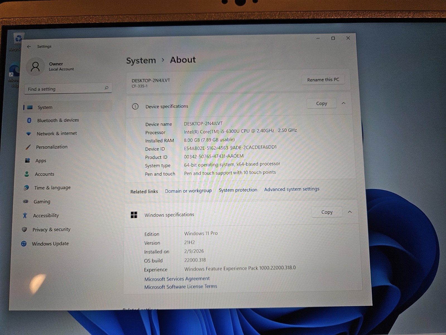The height and width of the screenshot is (335, 446).
Task: Click the System monitor icon in sidebar
Action: point(30,107)
